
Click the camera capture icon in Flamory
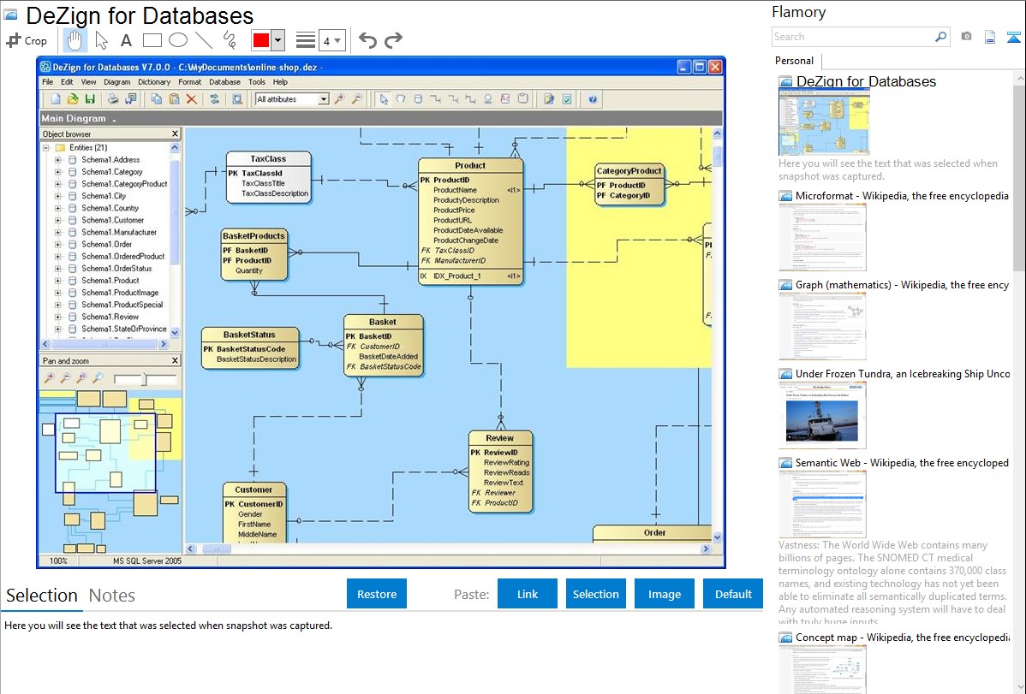click(x=966, y=37)
